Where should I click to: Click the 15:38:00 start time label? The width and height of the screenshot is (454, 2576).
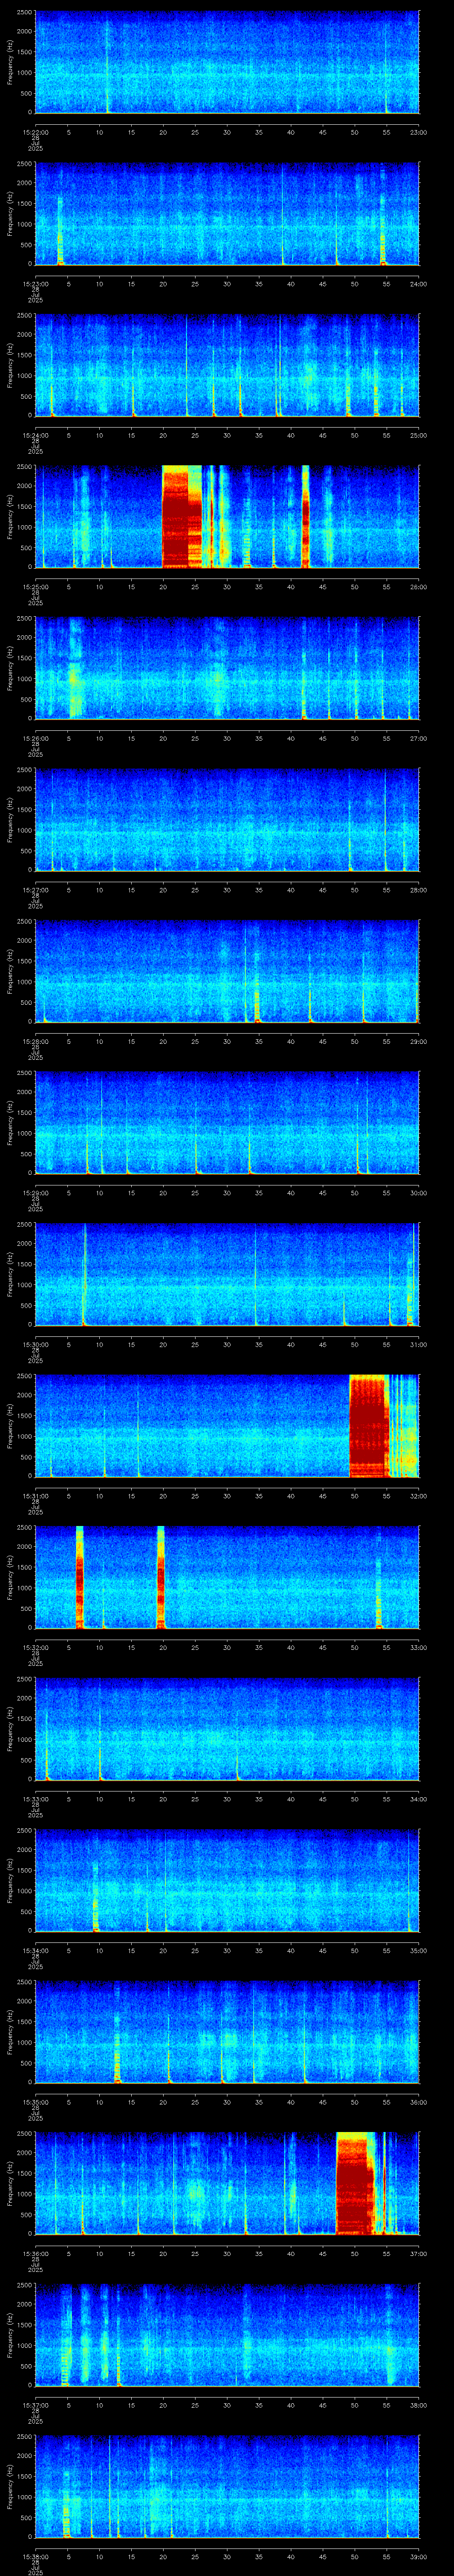[35, 2556]
